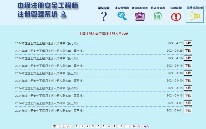Open page 5 in pagination
This screenshot has height=129, width=206.
[x=93, y=126]
